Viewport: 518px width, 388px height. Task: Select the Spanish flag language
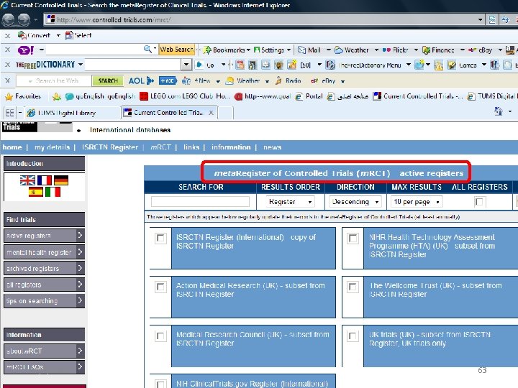(x=36, y=192)
